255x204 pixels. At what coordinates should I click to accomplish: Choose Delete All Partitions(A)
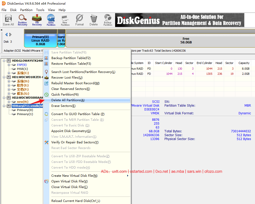[x=87, y=100]
